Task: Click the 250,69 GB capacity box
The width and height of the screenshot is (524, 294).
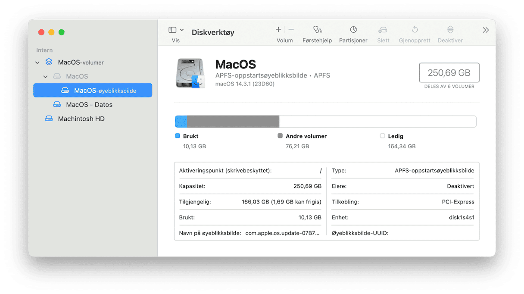Action: coord(449,72)
